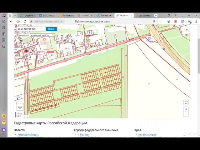Viewport: 200px width, 150px height.
Task: Switch to the (198) Вход tab
Action: 47,16
